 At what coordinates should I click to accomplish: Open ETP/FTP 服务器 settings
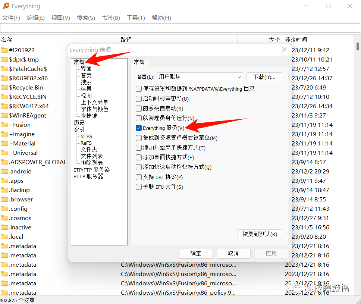(92, 170)
